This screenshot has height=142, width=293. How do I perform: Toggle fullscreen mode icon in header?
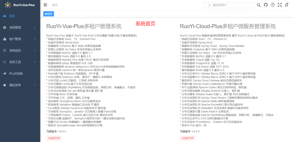(279, 5)
